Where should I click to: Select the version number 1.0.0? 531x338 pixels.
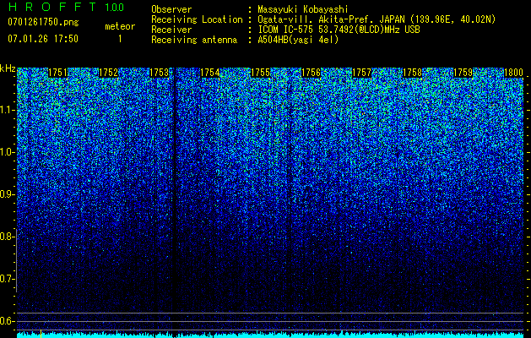[115, 7]
